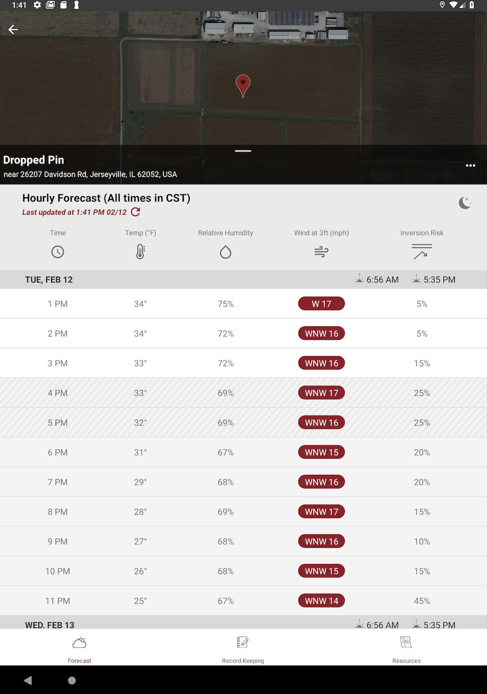Select the 10 PM time cell
487x694 pixels.
pos(58,571)
